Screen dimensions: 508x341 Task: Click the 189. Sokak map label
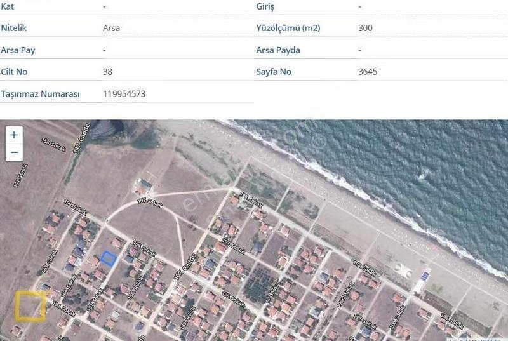(x=188, y=318)
